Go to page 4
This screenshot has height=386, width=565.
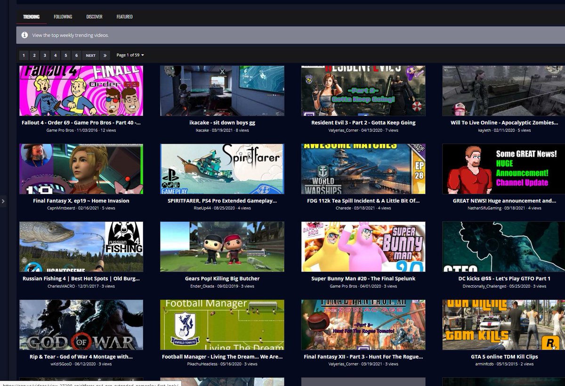click(56, 55)
